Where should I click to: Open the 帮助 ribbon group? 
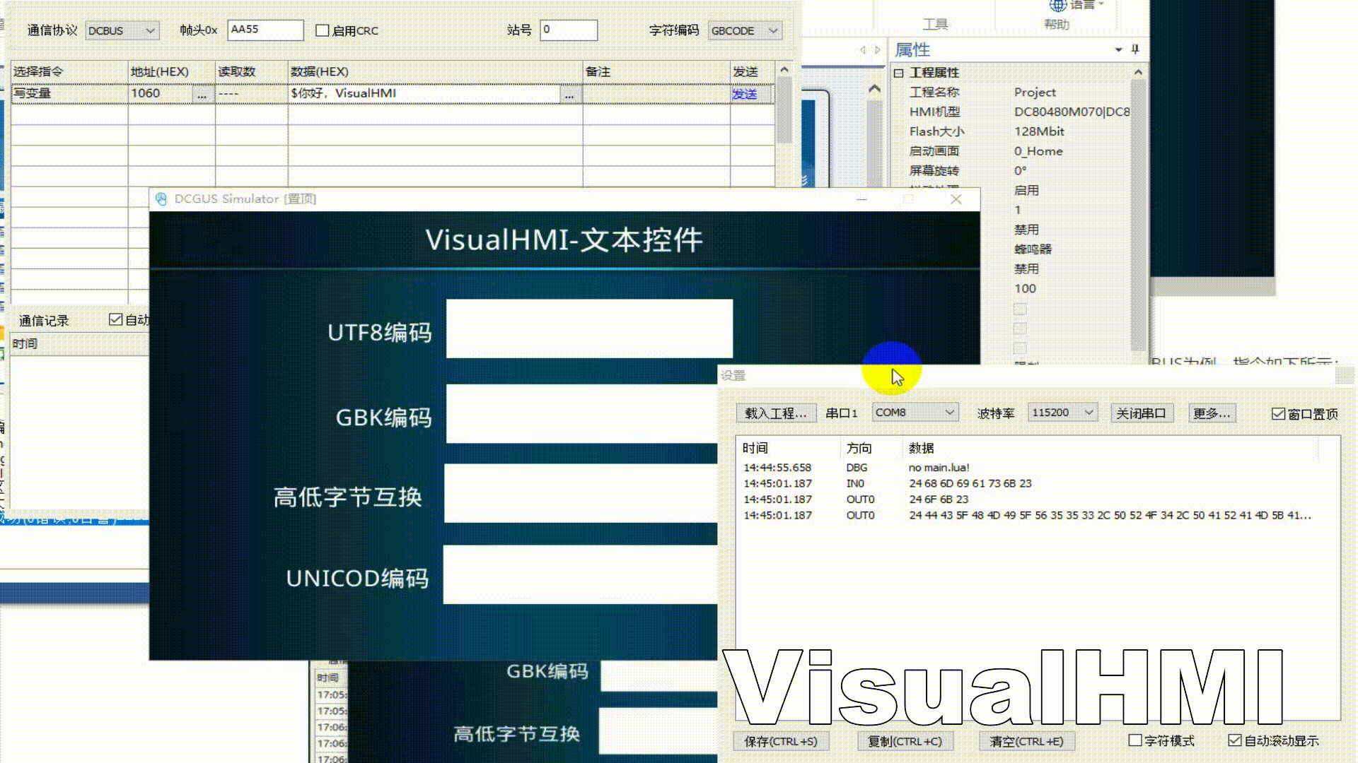[1057, 24]
